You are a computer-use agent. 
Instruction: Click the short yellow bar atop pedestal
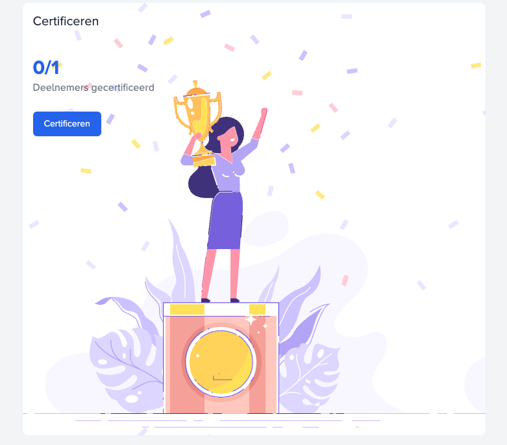pos(257,309)
